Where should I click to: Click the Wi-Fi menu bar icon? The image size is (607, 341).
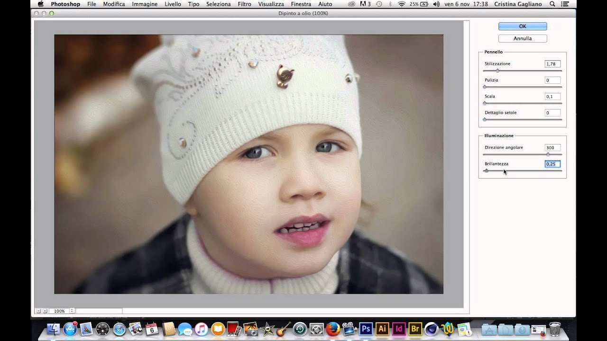(x=402, y=4)
